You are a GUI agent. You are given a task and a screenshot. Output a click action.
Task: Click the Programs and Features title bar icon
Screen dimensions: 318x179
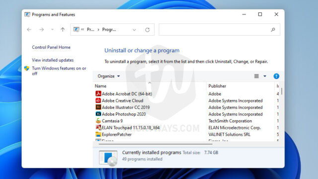[27, 14]
